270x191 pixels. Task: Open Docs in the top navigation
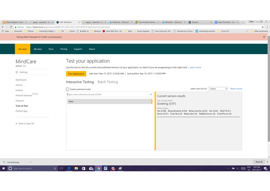[51, 49]
